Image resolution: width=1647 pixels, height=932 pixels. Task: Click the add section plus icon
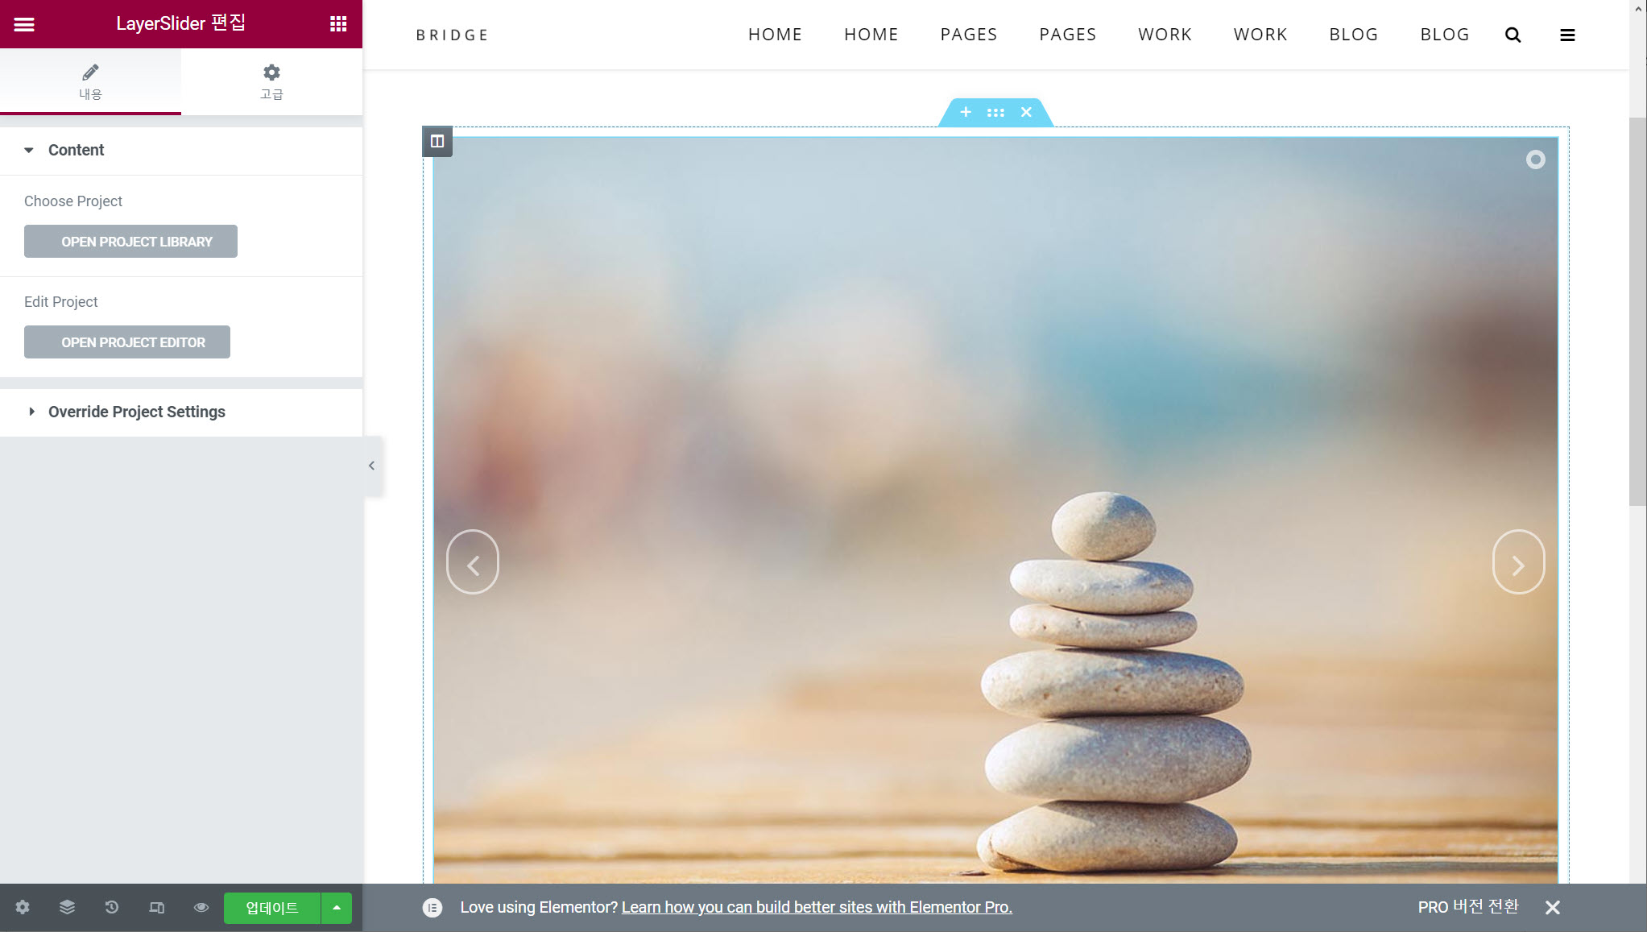pos(966,113)
